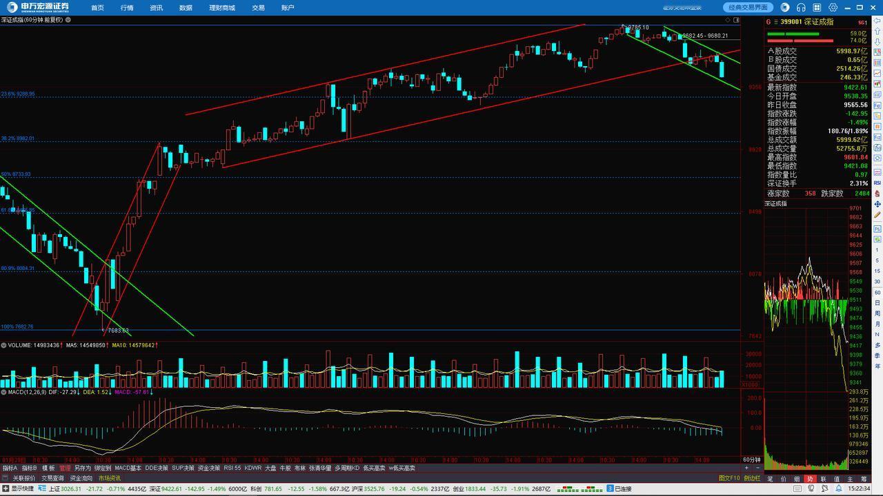Select the 联 tab below intraday chart
The image size is (883, 496).
824,479
